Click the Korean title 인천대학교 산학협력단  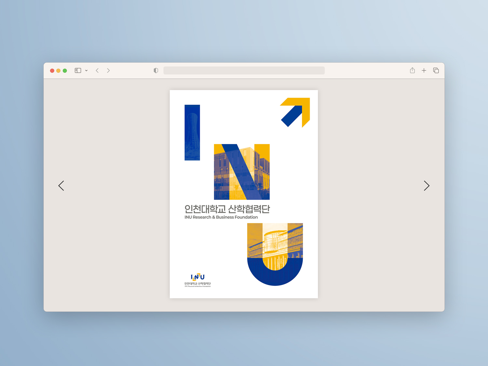(x=227, y=209)
